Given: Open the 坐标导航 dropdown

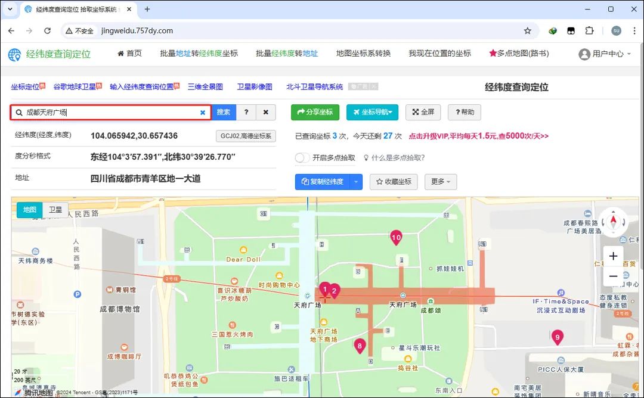Looking at the screenshot, I should [391, 112].
